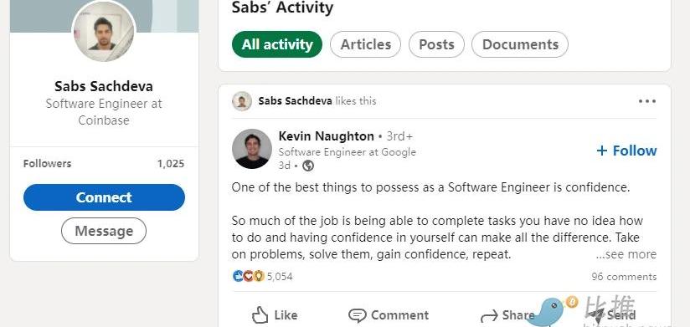This screenshot has width=690, height=327.
Task: Click the globe visibility icon under Kevin Naughton
Action: pos(308,166)
